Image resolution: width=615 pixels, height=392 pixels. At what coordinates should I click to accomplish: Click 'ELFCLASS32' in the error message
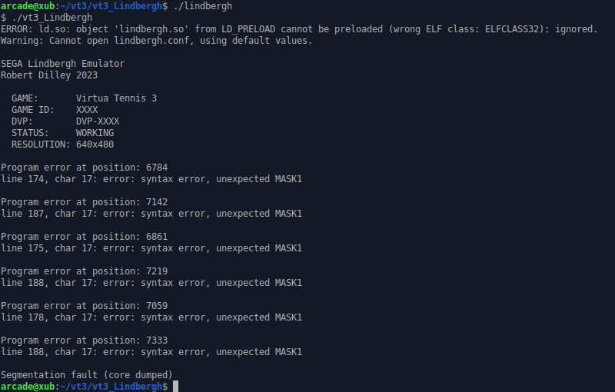pos(512,29)
